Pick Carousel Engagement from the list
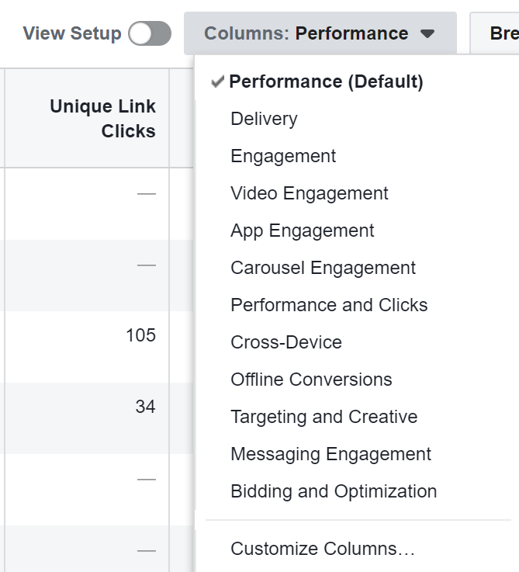This screenshot has width=519, height=572. (x=323, y=268)
